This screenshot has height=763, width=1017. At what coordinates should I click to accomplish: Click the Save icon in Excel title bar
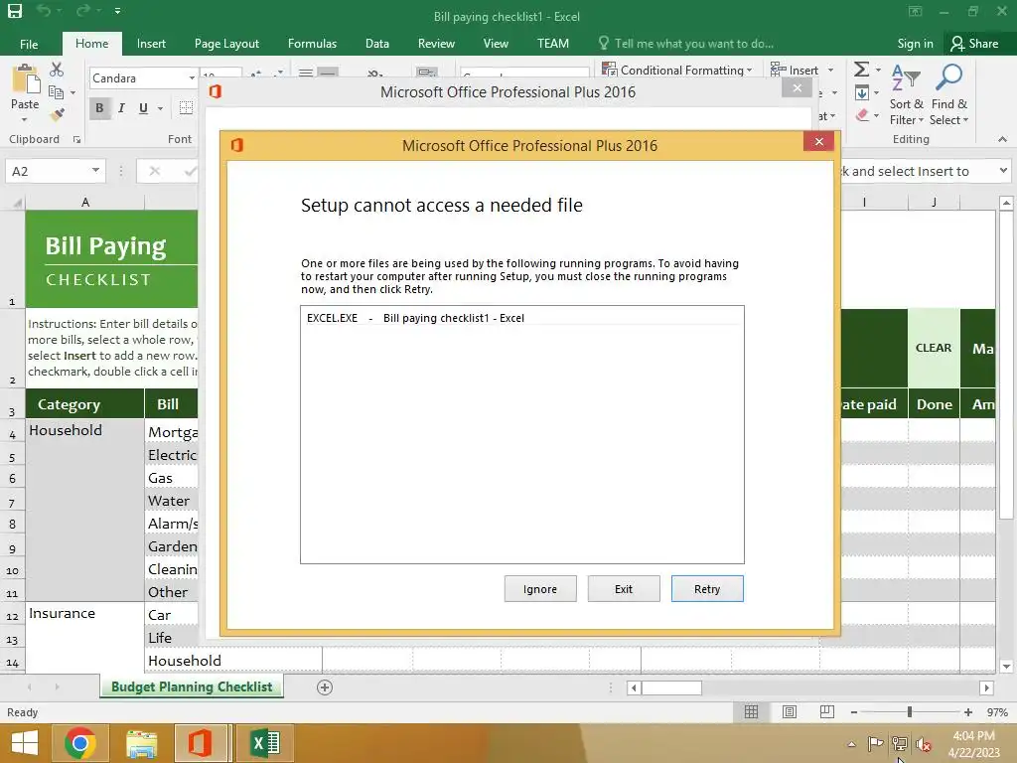(14, 10)
